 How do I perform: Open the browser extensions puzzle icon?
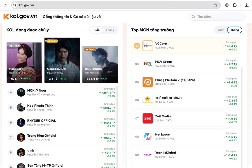(x=235, y=5)
